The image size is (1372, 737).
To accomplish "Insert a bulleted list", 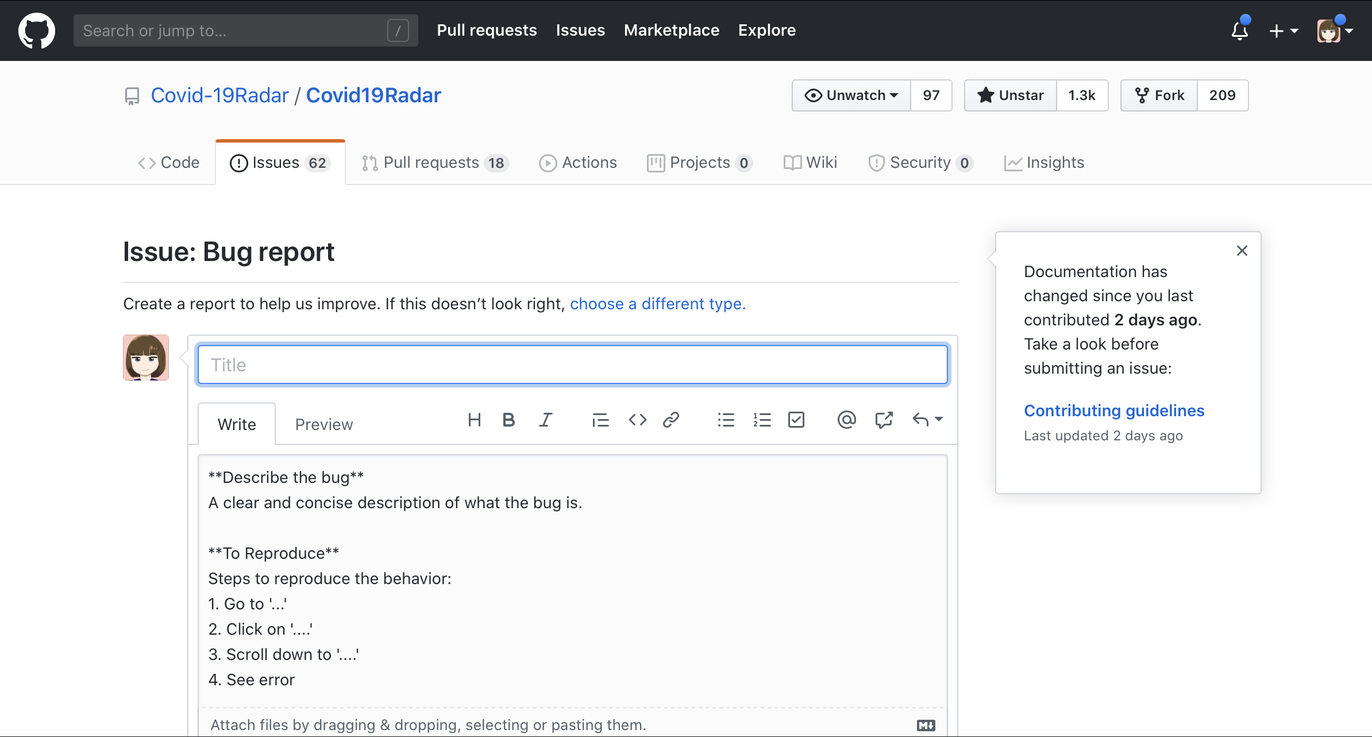I will point(726,420).
